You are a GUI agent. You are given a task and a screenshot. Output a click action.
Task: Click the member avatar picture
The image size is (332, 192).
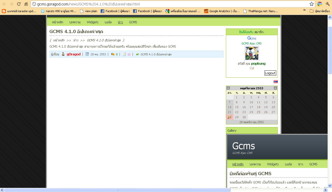[252, 53]
